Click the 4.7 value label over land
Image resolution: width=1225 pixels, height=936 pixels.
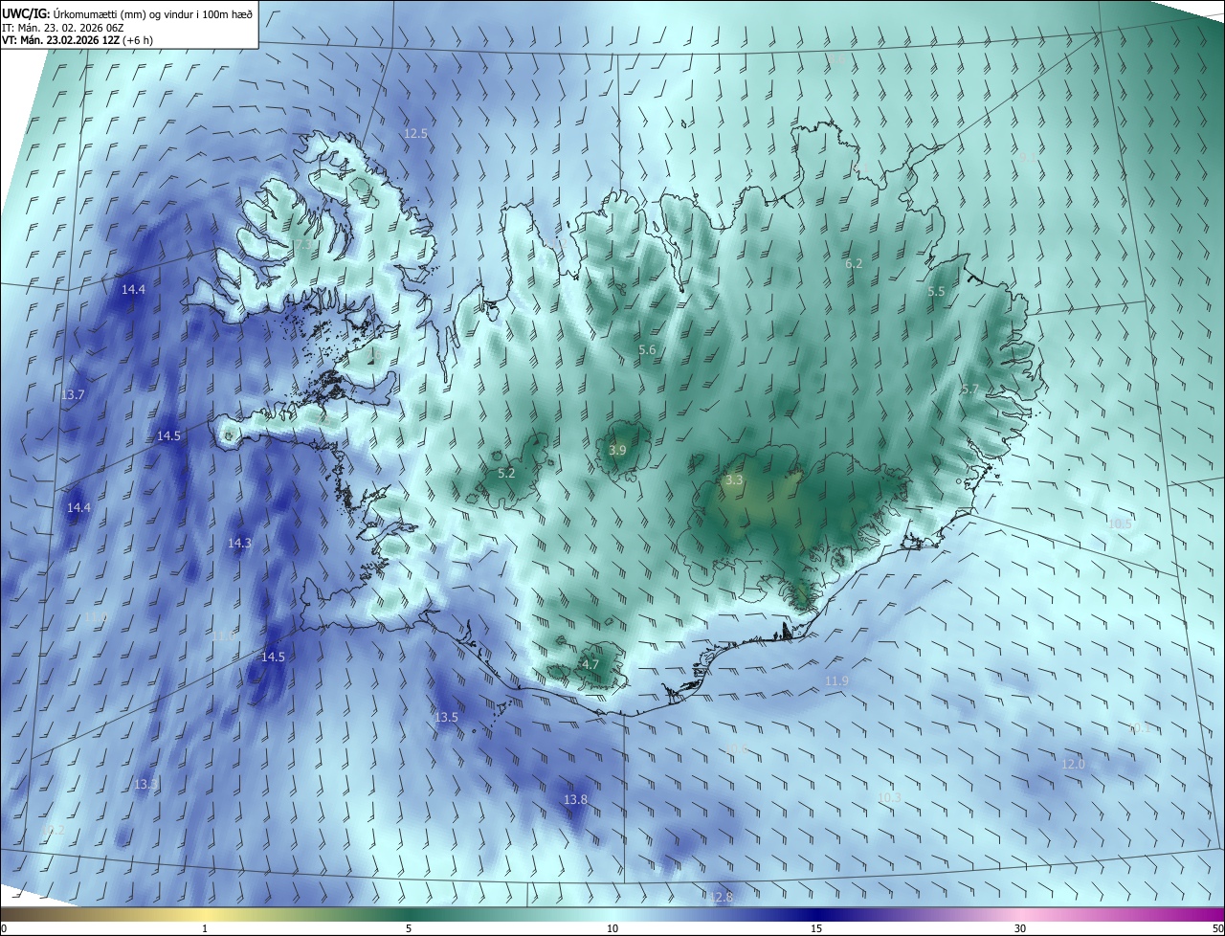590,664
